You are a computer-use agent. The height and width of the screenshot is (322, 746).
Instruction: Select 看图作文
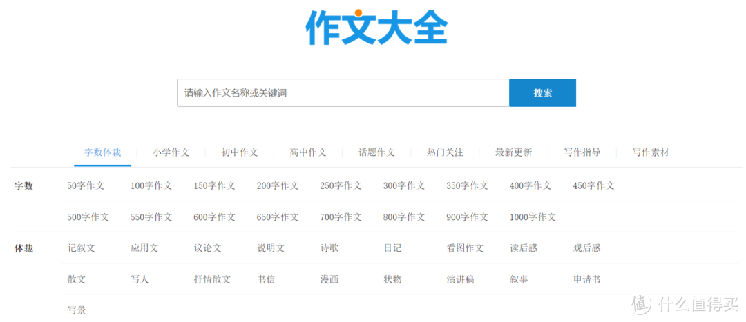(465, 248)
